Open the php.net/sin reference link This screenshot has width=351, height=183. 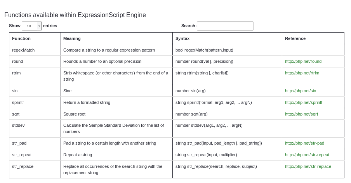(x=300, y=91)
